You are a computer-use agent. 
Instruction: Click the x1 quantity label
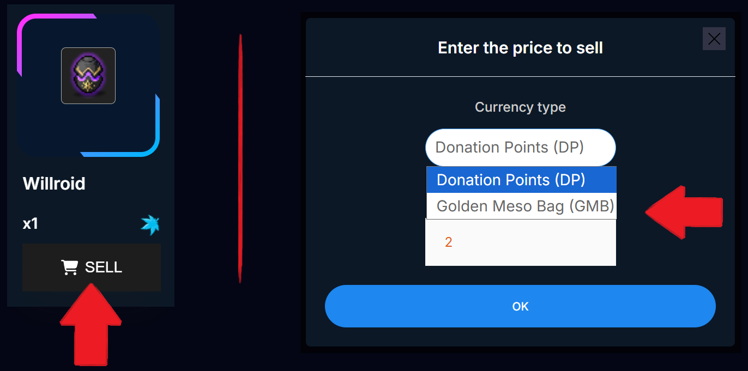[31, 224]
